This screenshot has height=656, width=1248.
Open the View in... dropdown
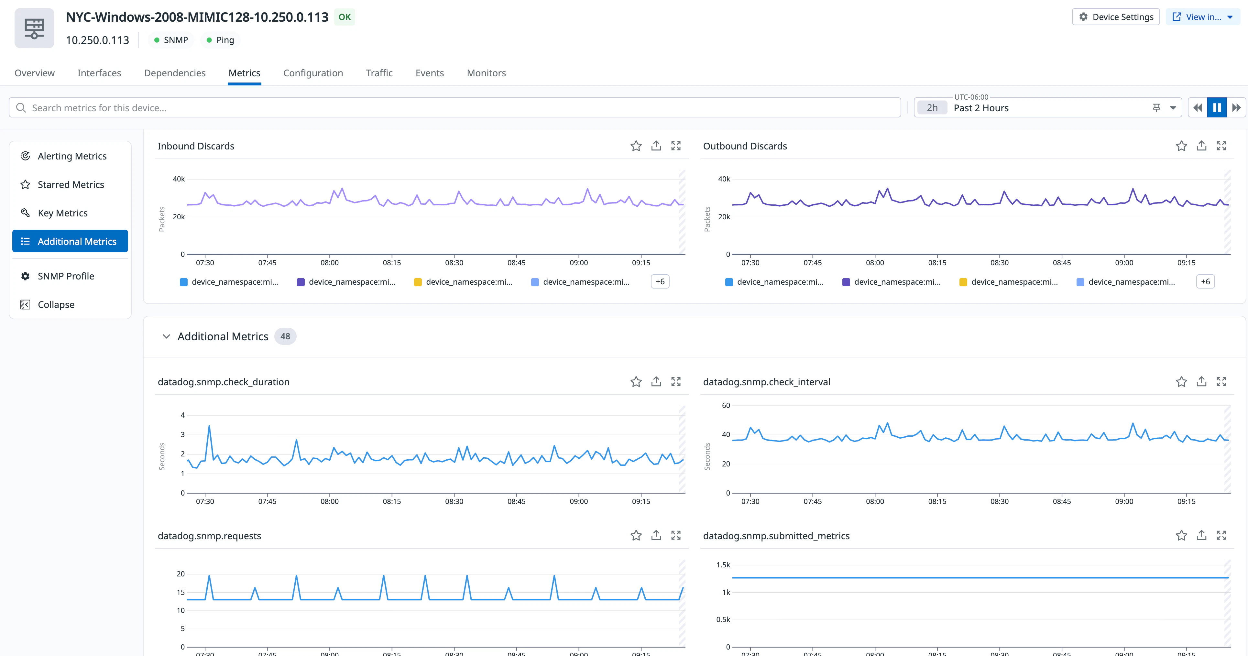1202,17
